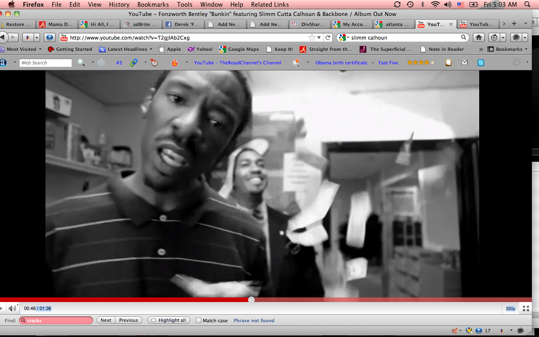Click the Home button in navigation toolbar
The width and height of the screenshot is (539, 337).
pyautogui.click(x=479, y=37)
